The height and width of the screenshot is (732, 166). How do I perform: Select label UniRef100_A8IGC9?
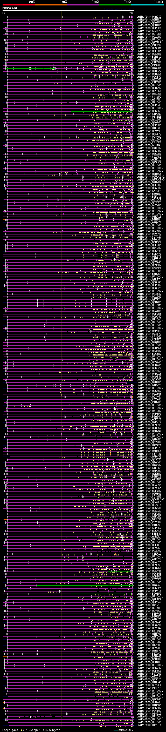[149, 199]
